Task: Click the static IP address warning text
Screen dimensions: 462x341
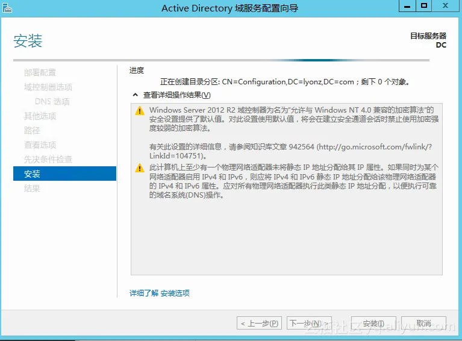Action: pos(294,181)
